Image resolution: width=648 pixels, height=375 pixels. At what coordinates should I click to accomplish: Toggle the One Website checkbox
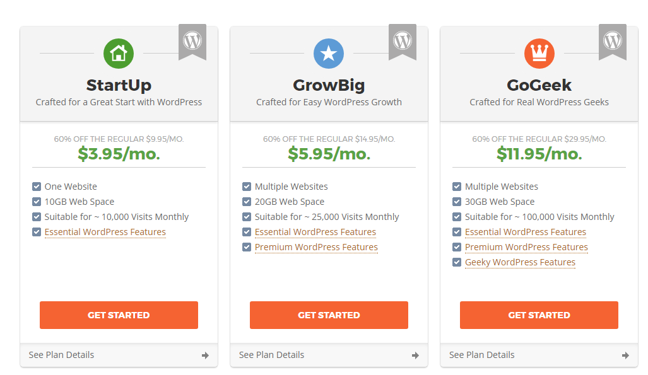tap(37, 187)
